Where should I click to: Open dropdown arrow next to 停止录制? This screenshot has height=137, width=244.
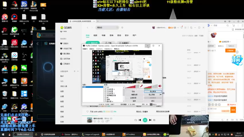click(161, 95)
